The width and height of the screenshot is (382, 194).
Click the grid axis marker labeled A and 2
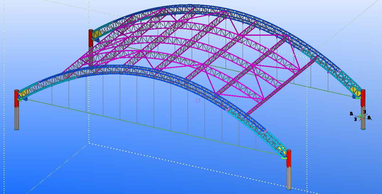pos(361,116)
